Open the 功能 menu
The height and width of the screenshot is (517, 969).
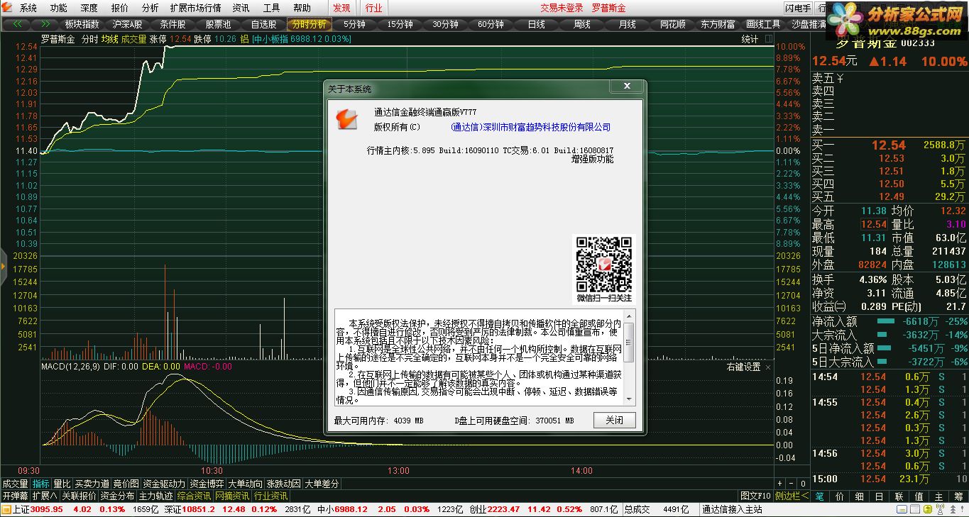click(59, 8)
